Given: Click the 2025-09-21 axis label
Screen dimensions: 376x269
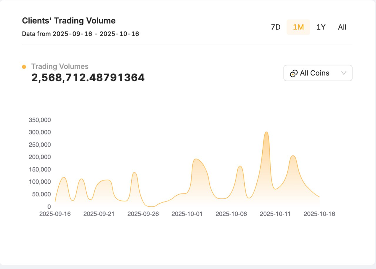Looking at the screenshot, I should pyautogui.click(x=99, y=214).
